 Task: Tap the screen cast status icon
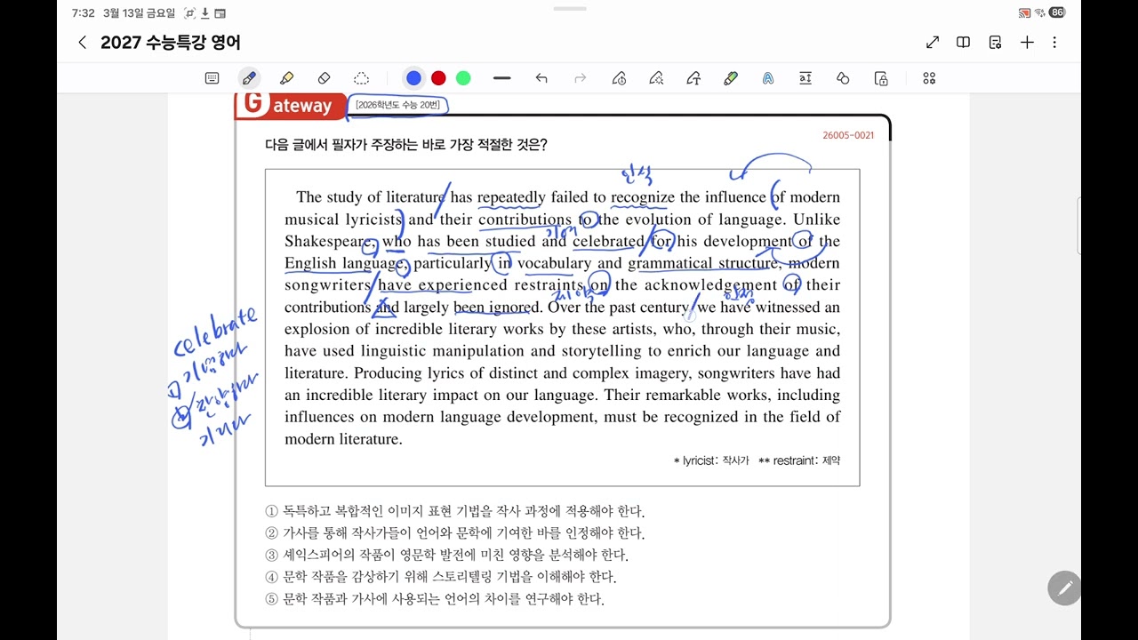(x=1024, y=12)
